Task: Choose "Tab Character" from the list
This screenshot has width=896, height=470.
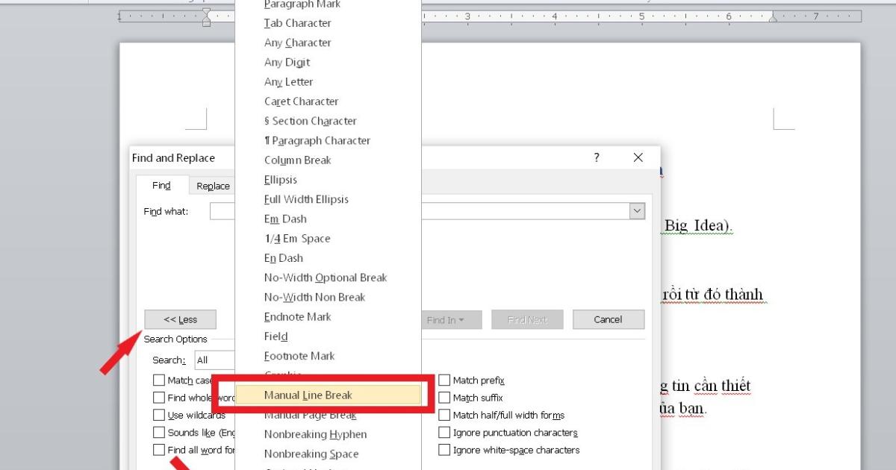Action: click(296, 23)
